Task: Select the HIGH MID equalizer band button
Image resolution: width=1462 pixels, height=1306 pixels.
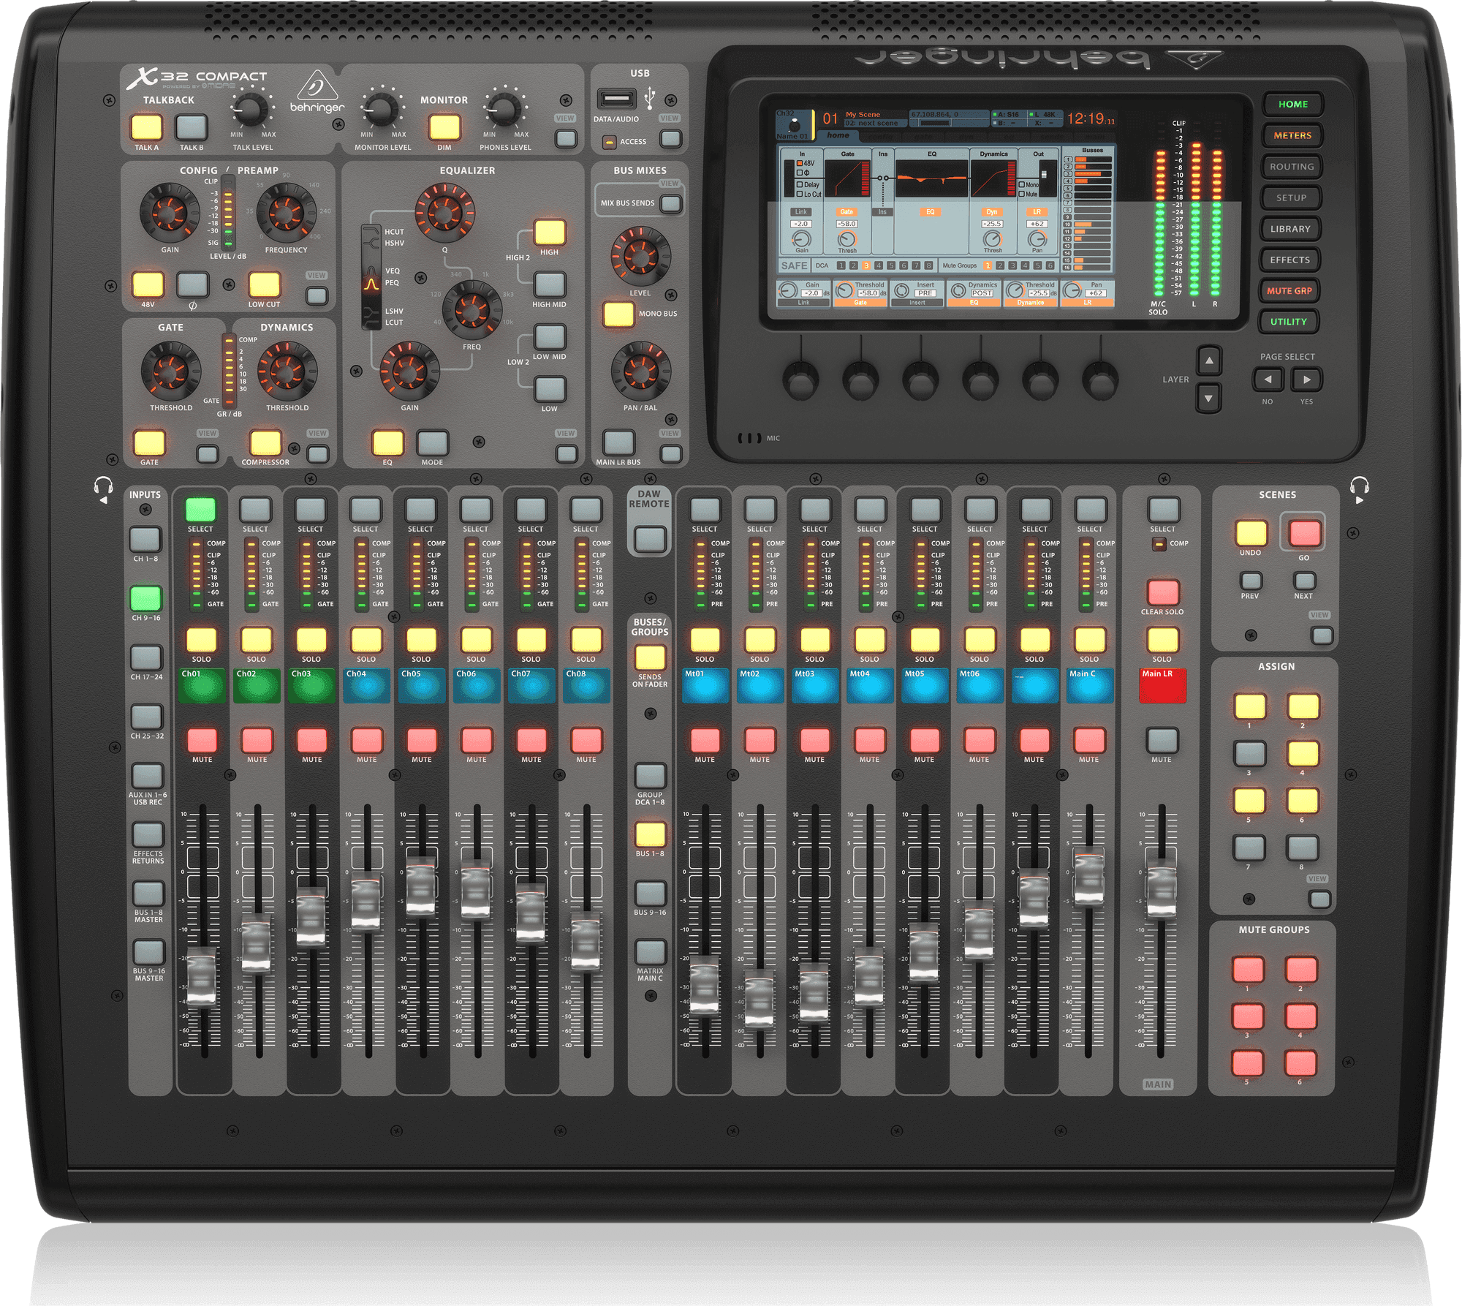Action: tap(550, 284)
